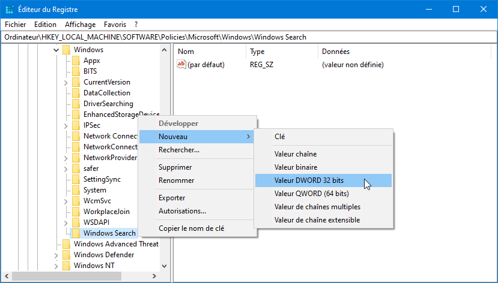Viewport: 498px width, 283px height.
Task: Click the WcmSvc folder icon
Action: 76,201
